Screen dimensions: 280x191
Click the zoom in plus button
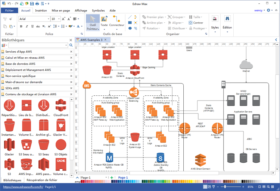coord(243,187)
